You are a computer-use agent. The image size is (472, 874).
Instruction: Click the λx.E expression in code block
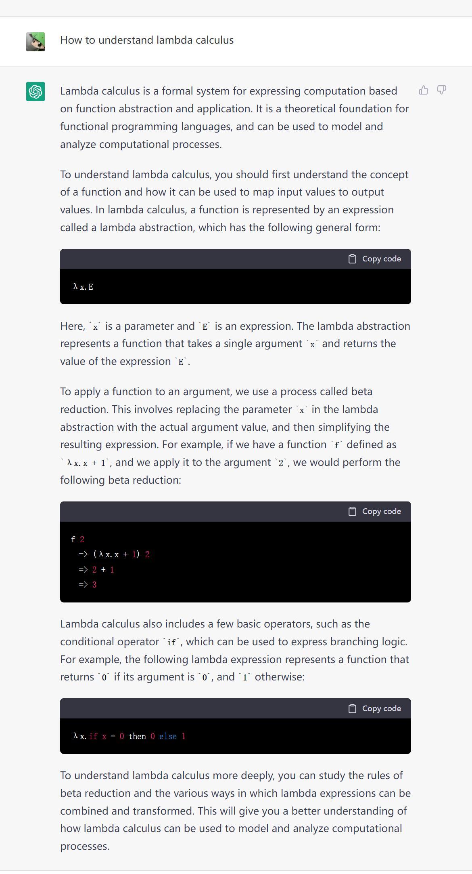pyautogui.click(x=83, y=287)
